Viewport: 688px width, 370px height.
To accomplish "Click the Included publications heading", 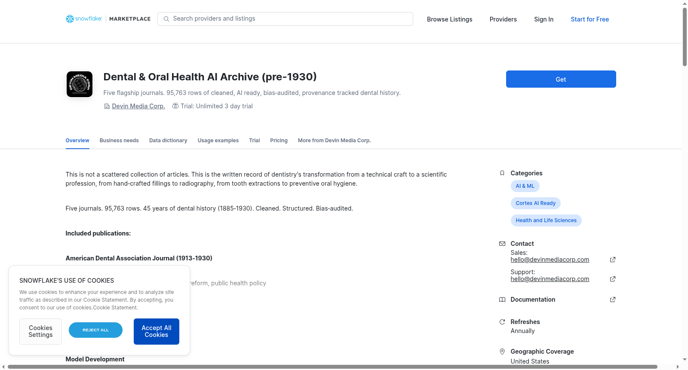I will coord(98,233).
